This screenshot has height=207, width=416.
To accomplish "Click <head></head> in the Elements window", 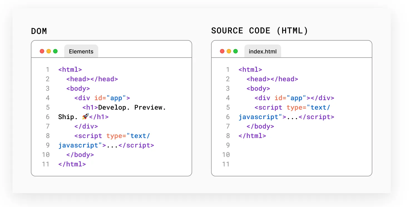I will coord(92,79).
